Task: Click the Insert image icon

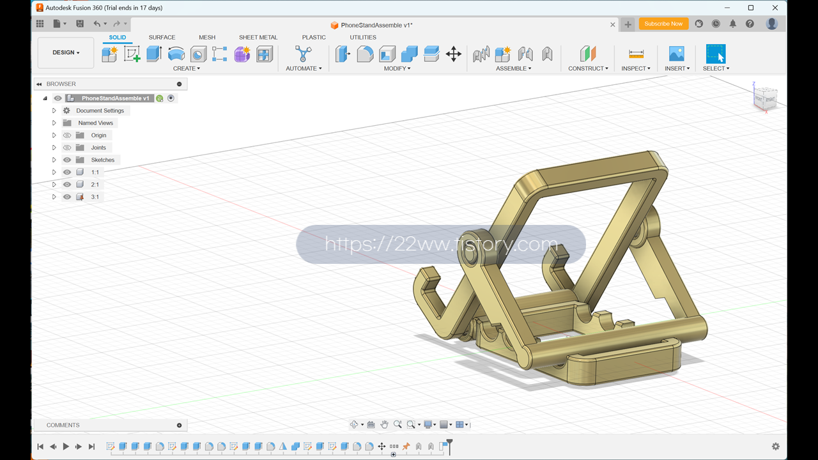Action: click(676, 54)
